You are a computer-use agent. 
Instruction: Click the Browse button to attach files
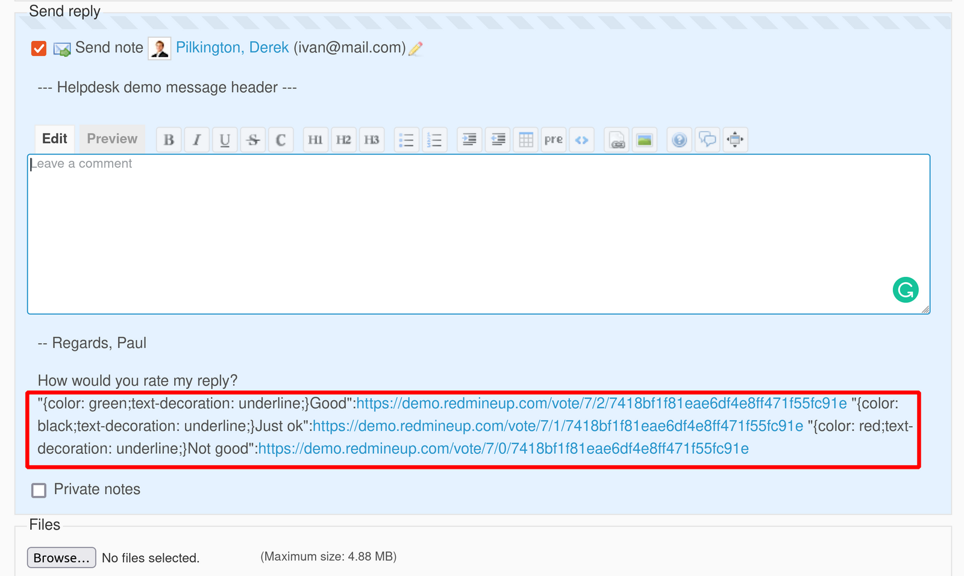pos(60,557)
